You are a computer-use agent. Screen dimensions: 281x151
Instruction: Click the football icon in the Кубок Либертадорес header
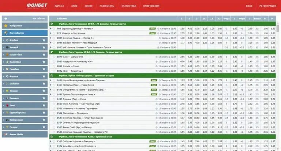click(52, 76)
